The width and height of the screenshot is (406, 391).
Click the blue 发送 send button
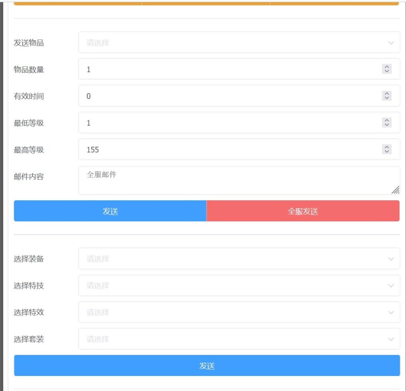click(x=110, y=211)
